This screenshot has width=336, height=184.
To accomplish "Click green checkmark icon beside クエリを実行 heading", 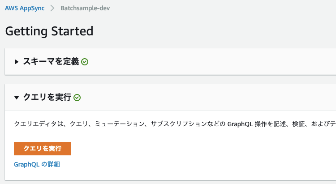I will coord(77,98).
